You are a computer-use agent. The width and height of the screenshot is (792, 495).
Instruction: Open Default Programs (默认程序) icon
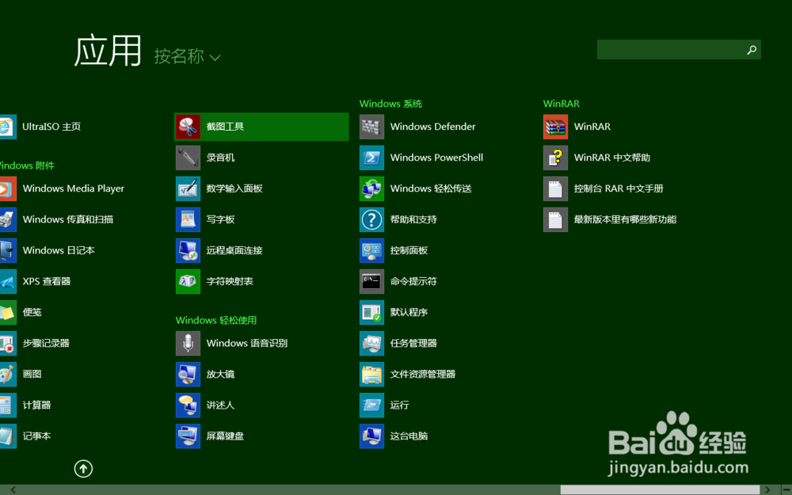pos(371,312)
